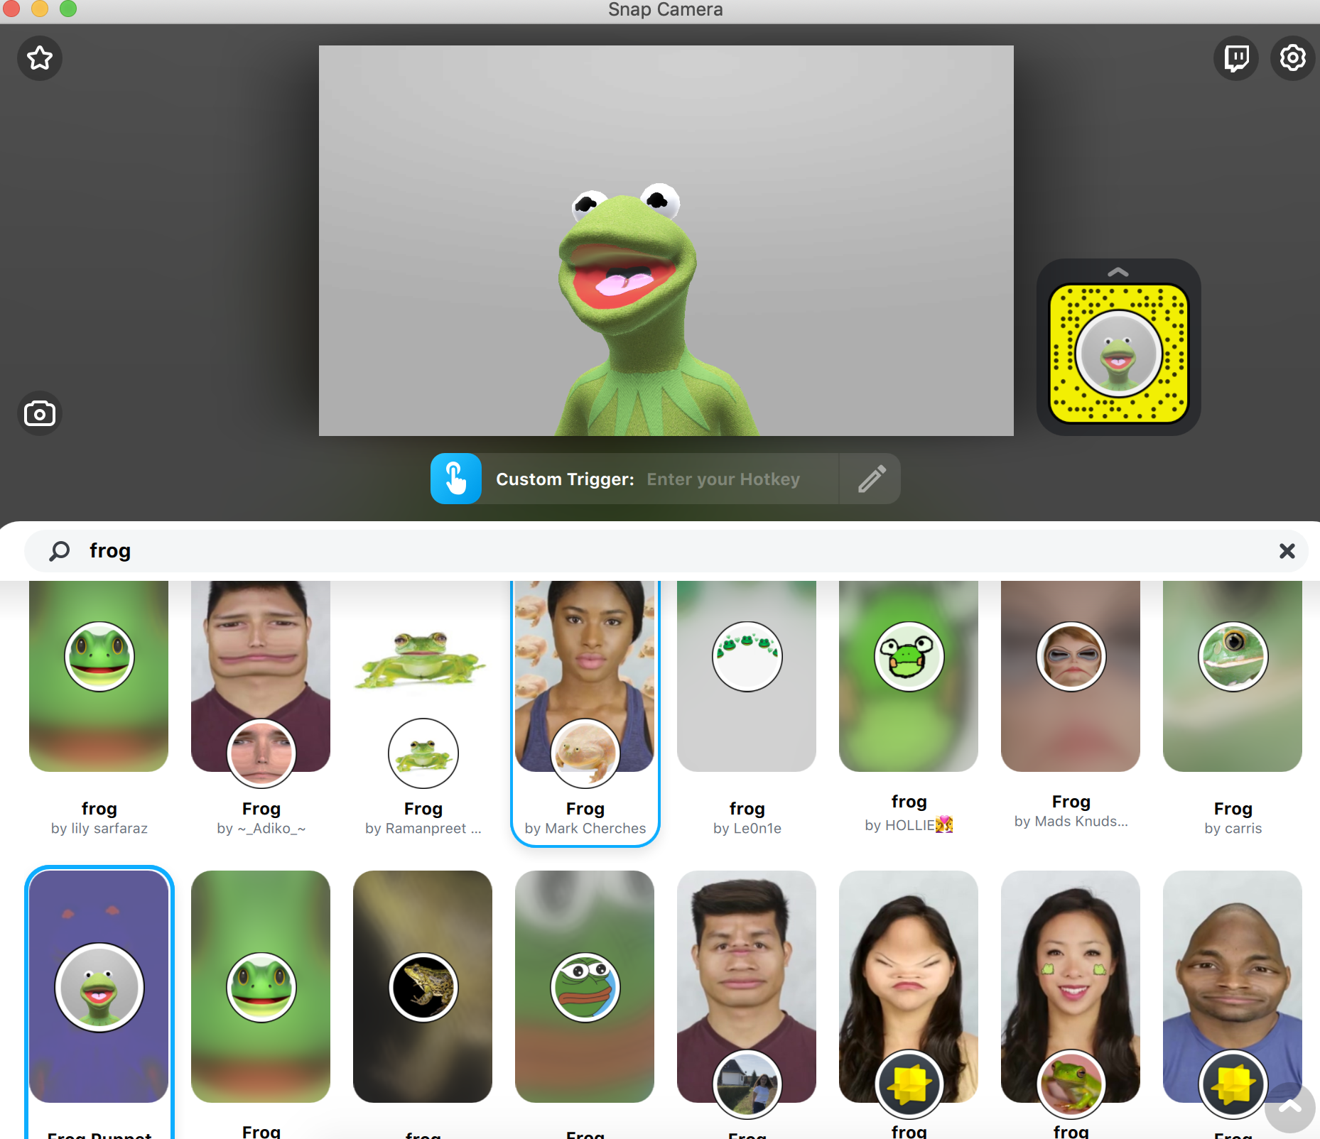Open the settings gear
Viewport: 1320px width, 1139px height.
point(1293,58)
